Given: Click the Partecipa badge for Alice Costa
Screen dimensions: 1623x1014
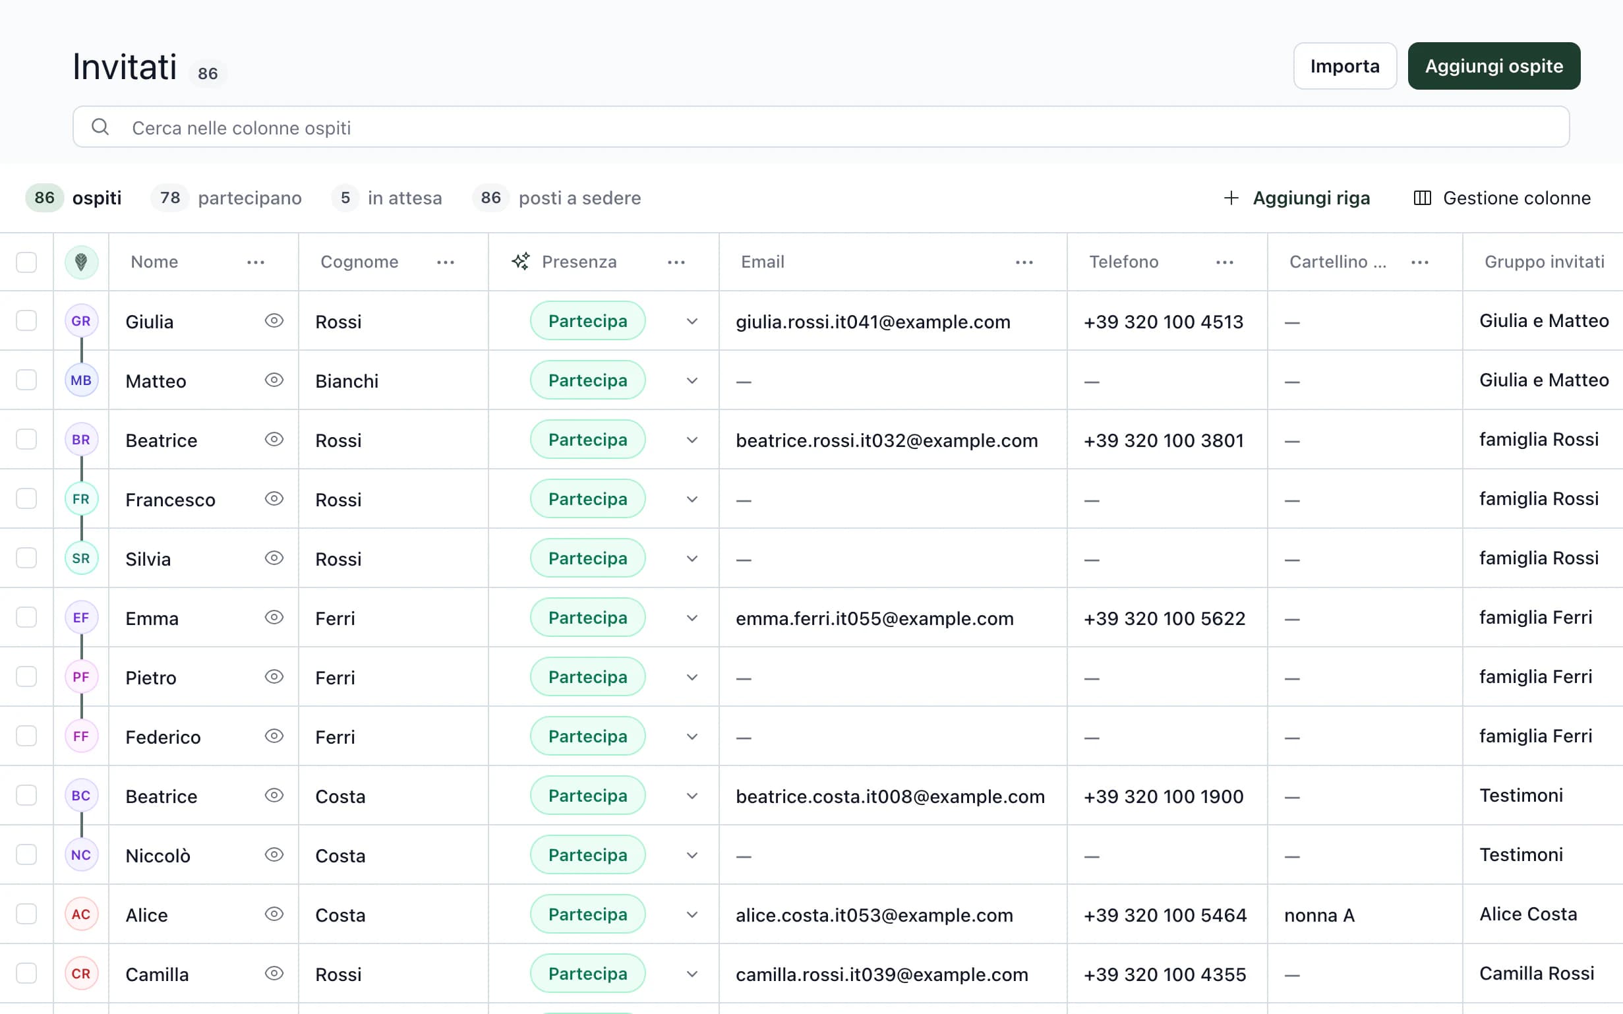Looking at the screenshot, I should (x=587, y=914).
